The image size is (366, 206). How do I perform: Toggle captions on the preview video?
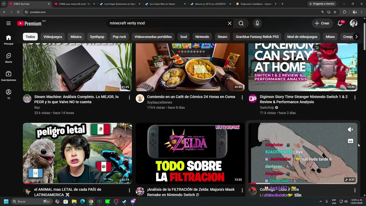(x=351, y=141)
